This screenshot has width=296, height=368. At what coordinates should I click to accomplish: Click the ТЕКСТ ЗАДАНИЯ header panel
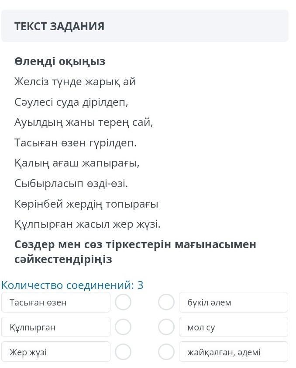[x=145, y=26]
